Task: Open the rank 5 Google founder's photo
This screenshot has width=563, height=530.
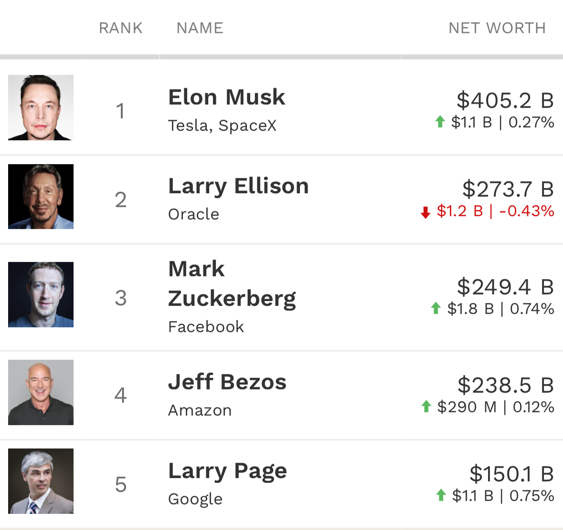Action: (x=41, y=481)
